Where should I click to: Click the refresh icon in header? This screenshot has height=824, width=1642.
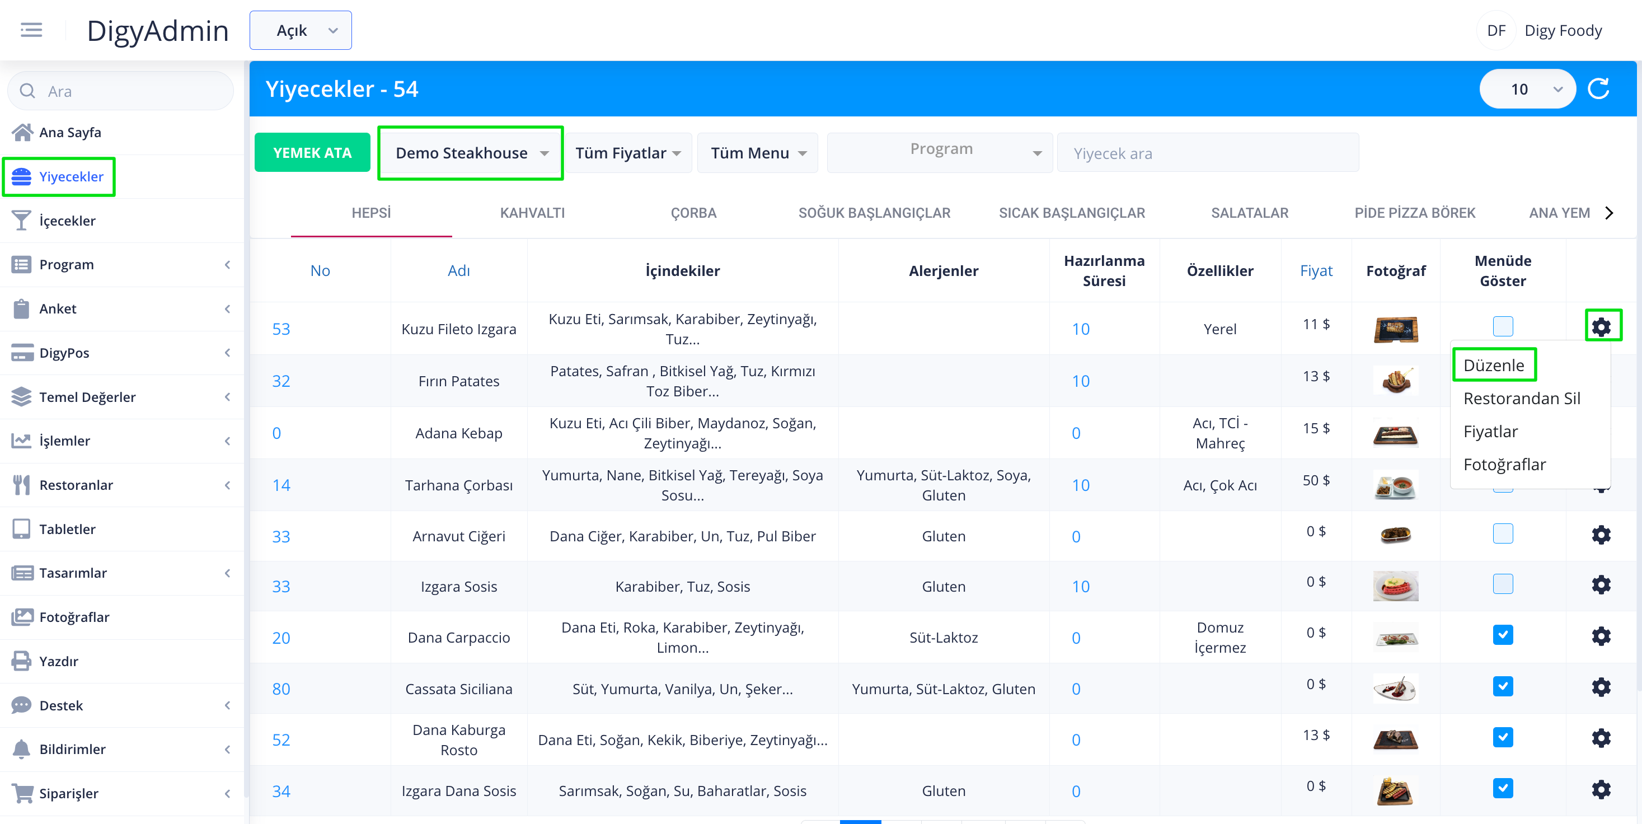coord(1599,88)
